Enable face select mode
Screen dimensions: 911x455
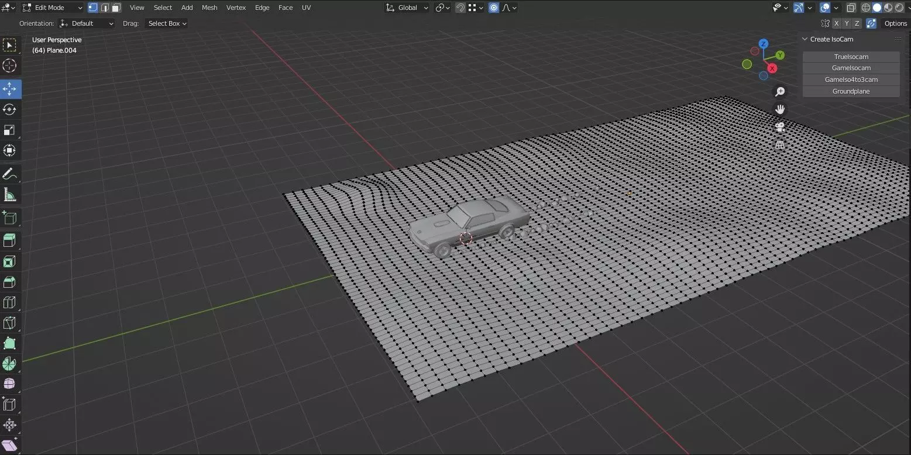point(116,8)
